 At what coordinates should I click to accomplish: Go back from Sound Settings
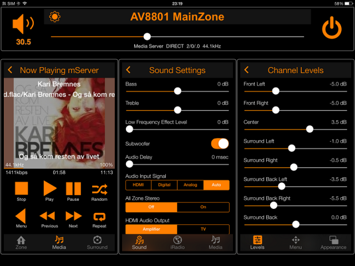click(x=128, y=70)
